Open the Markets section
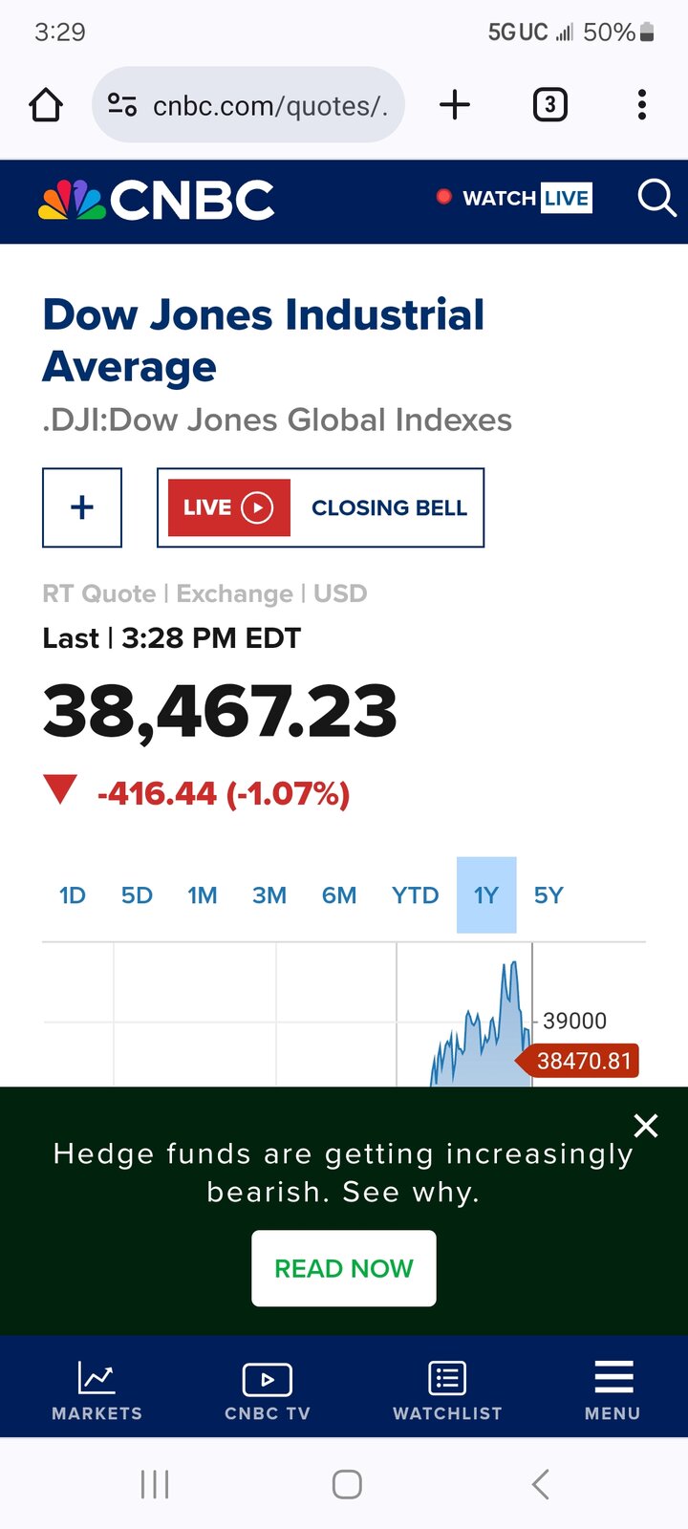688x1529 pixels. pyautogui.click(x=97, y=1389)
